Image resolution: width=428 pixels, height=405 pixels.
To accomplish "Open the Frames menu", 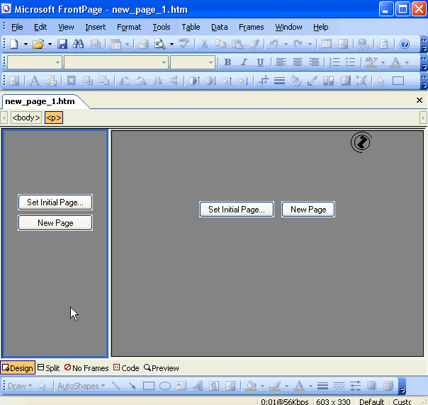I will point(251,27).
